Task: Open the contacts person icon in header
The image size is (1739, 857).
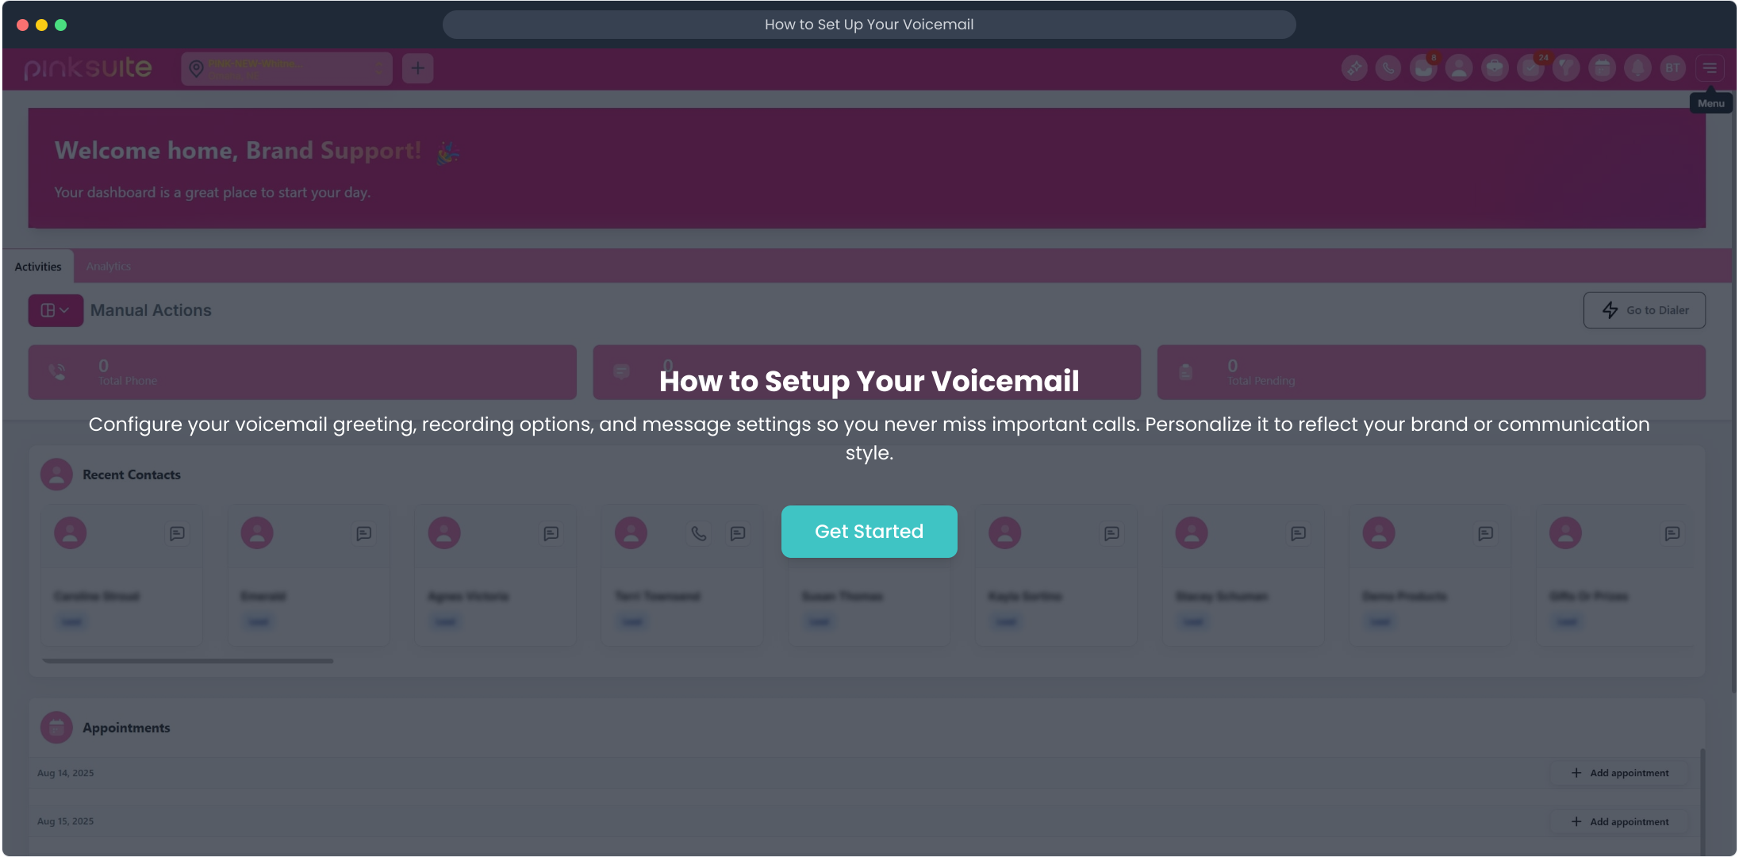Action: [1459, 68]
